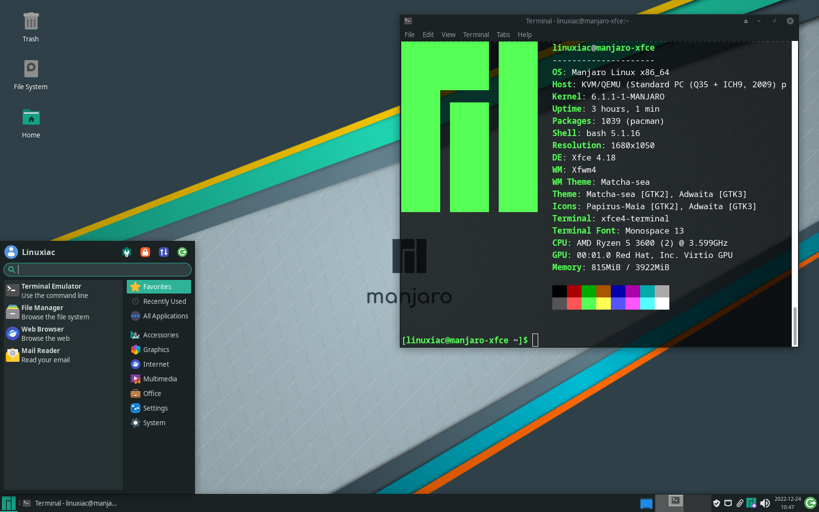Open the Terminal menu in menu bar
Image resolution: width=819 pixels, height=512 pixels.
point(476,35)
